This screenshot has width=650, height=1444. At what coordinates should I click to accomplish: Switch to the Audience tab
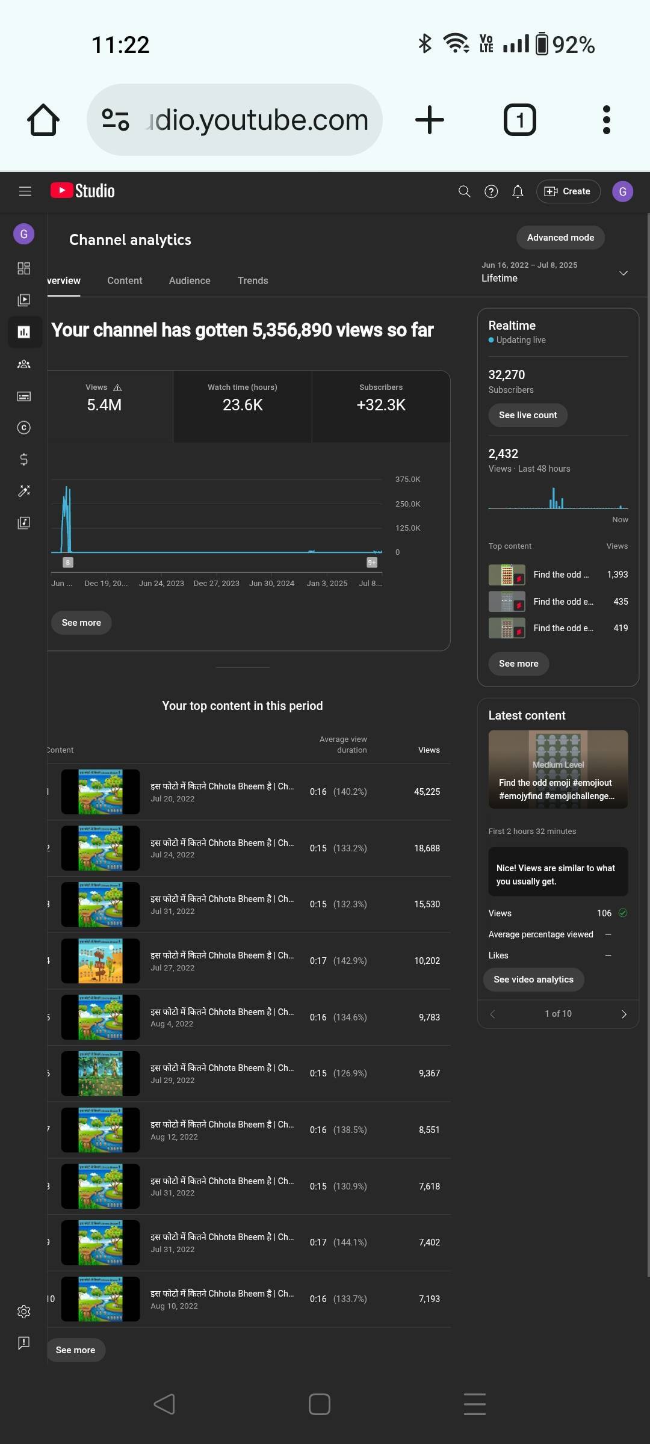click(190, 280)
